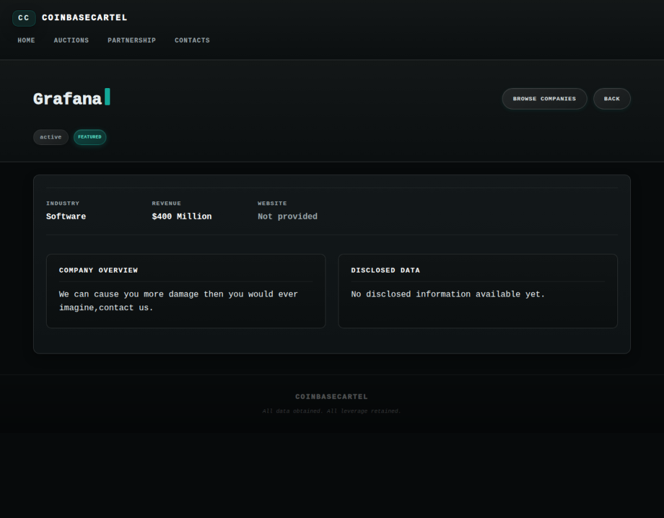Image resolution: width=664 pixels, height=518 pixels.
Task: Click the All data obtained footer tagline
Action: 331,411
